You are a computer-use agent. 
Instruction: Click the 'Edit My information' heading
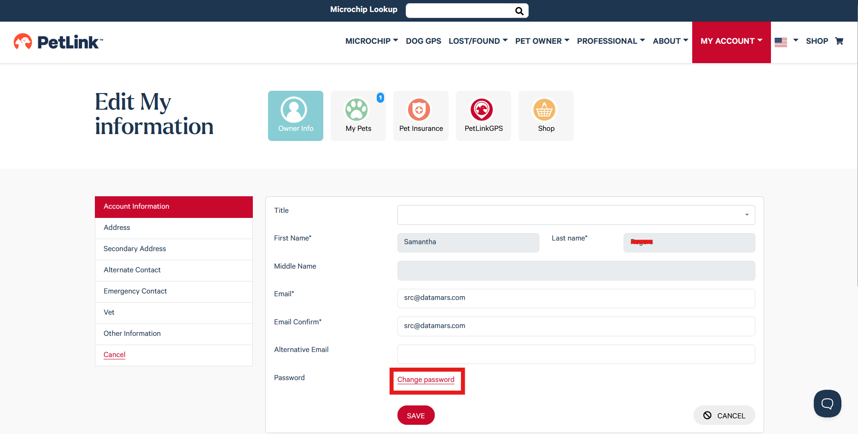(x=154, y=114)
